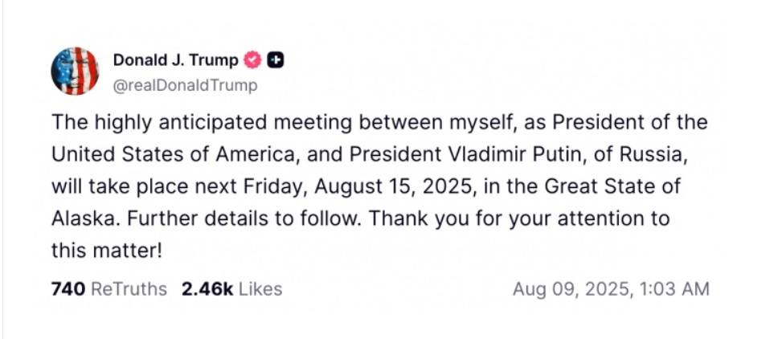Open the ReTruths label
The image size is (778, 339).
click(129, 289)
